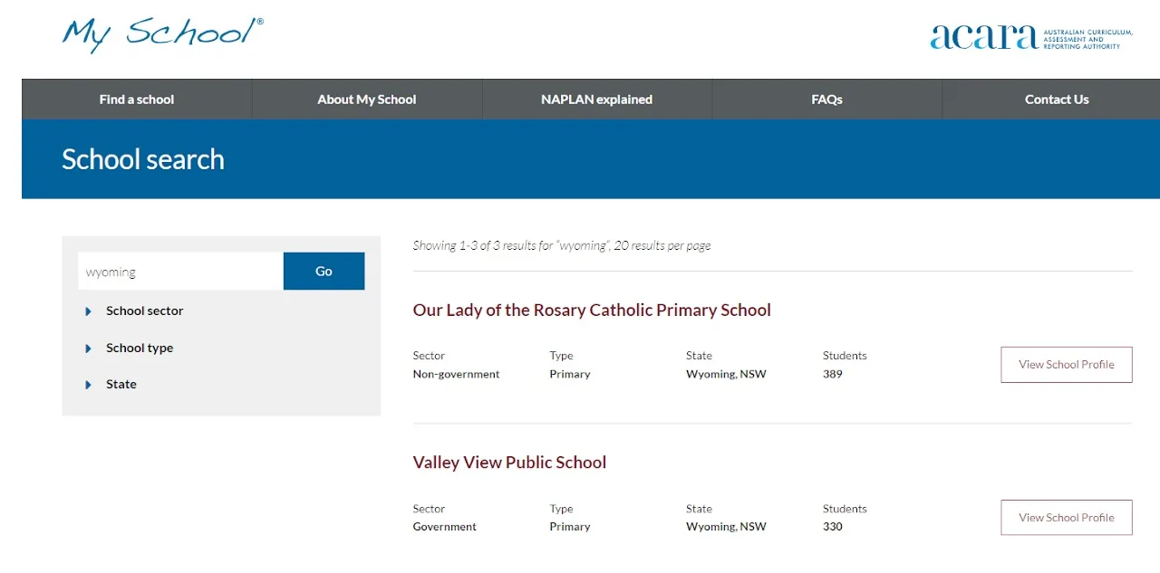Click the Go search button
The width and height of the screenshot is (1160, 573).
324,272
